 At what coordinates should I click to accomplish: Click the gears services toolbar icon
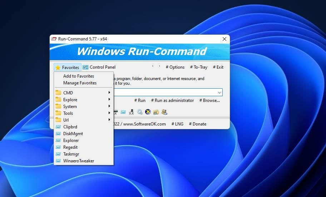tap(139, 112)
